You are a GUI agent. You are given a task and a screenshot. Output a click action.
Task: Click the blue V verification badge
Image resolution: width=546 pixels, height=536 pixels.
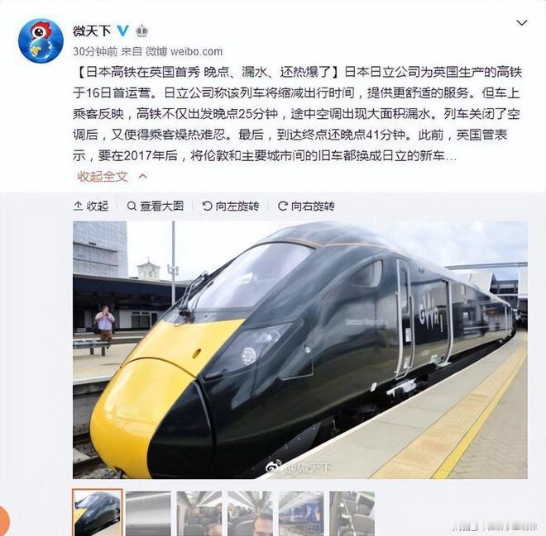click(x=123, y=31)
